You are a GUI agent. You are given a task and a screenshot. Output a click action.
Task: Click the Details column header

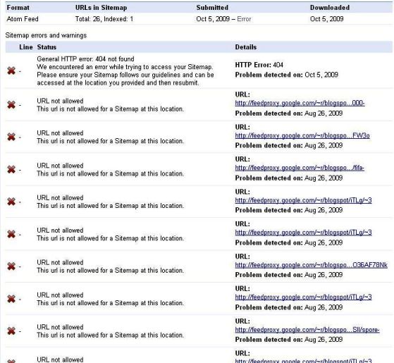pos(246,47)
